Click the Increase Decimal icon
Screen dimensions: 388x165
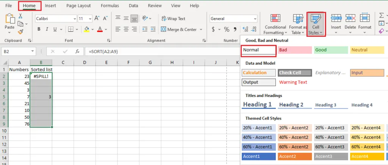[246, 30]
